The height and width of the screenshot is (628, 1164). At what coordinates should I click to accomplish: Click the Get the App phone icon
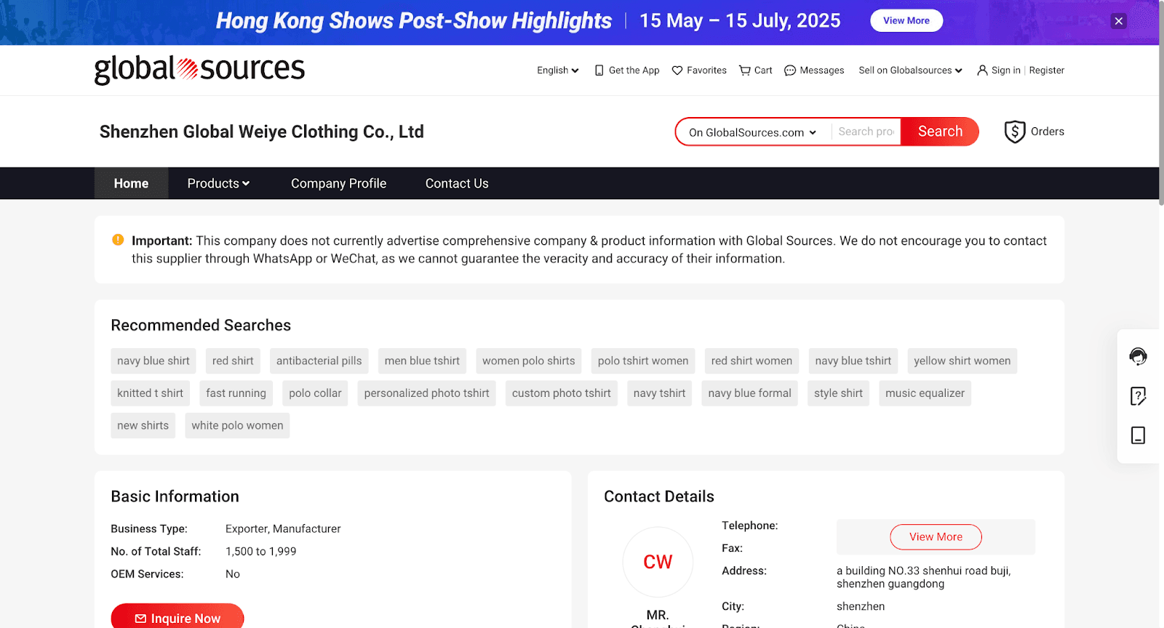[x=599, y=71]
